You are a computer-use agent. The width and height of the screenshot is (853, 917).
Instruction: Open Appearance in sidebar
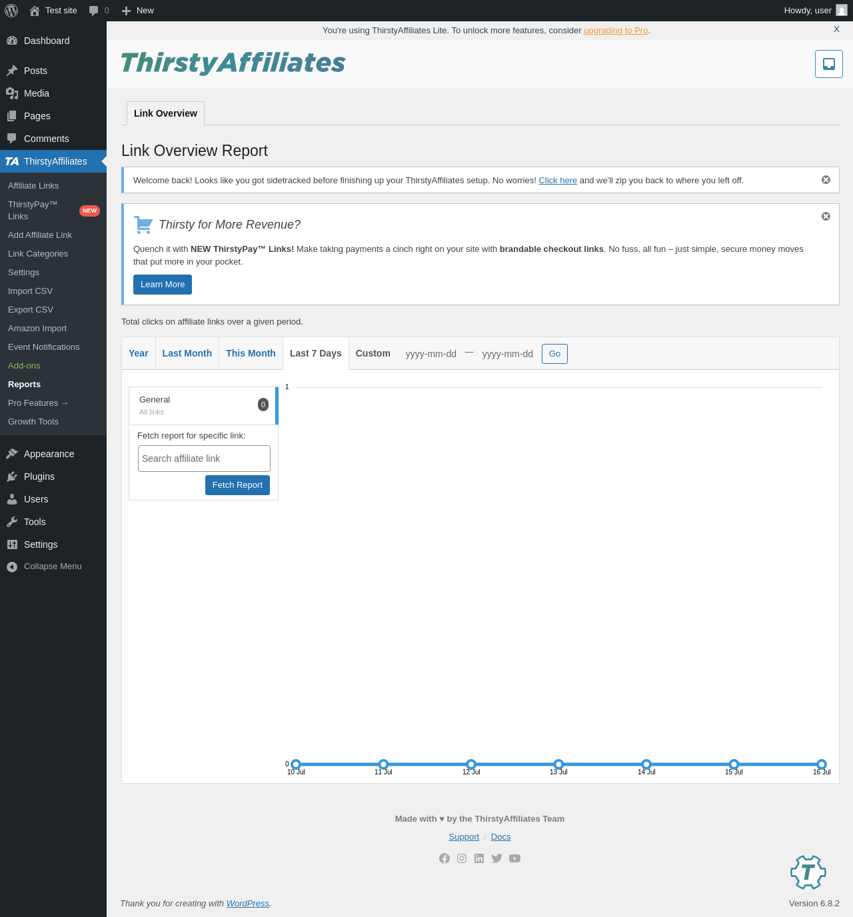53,454
